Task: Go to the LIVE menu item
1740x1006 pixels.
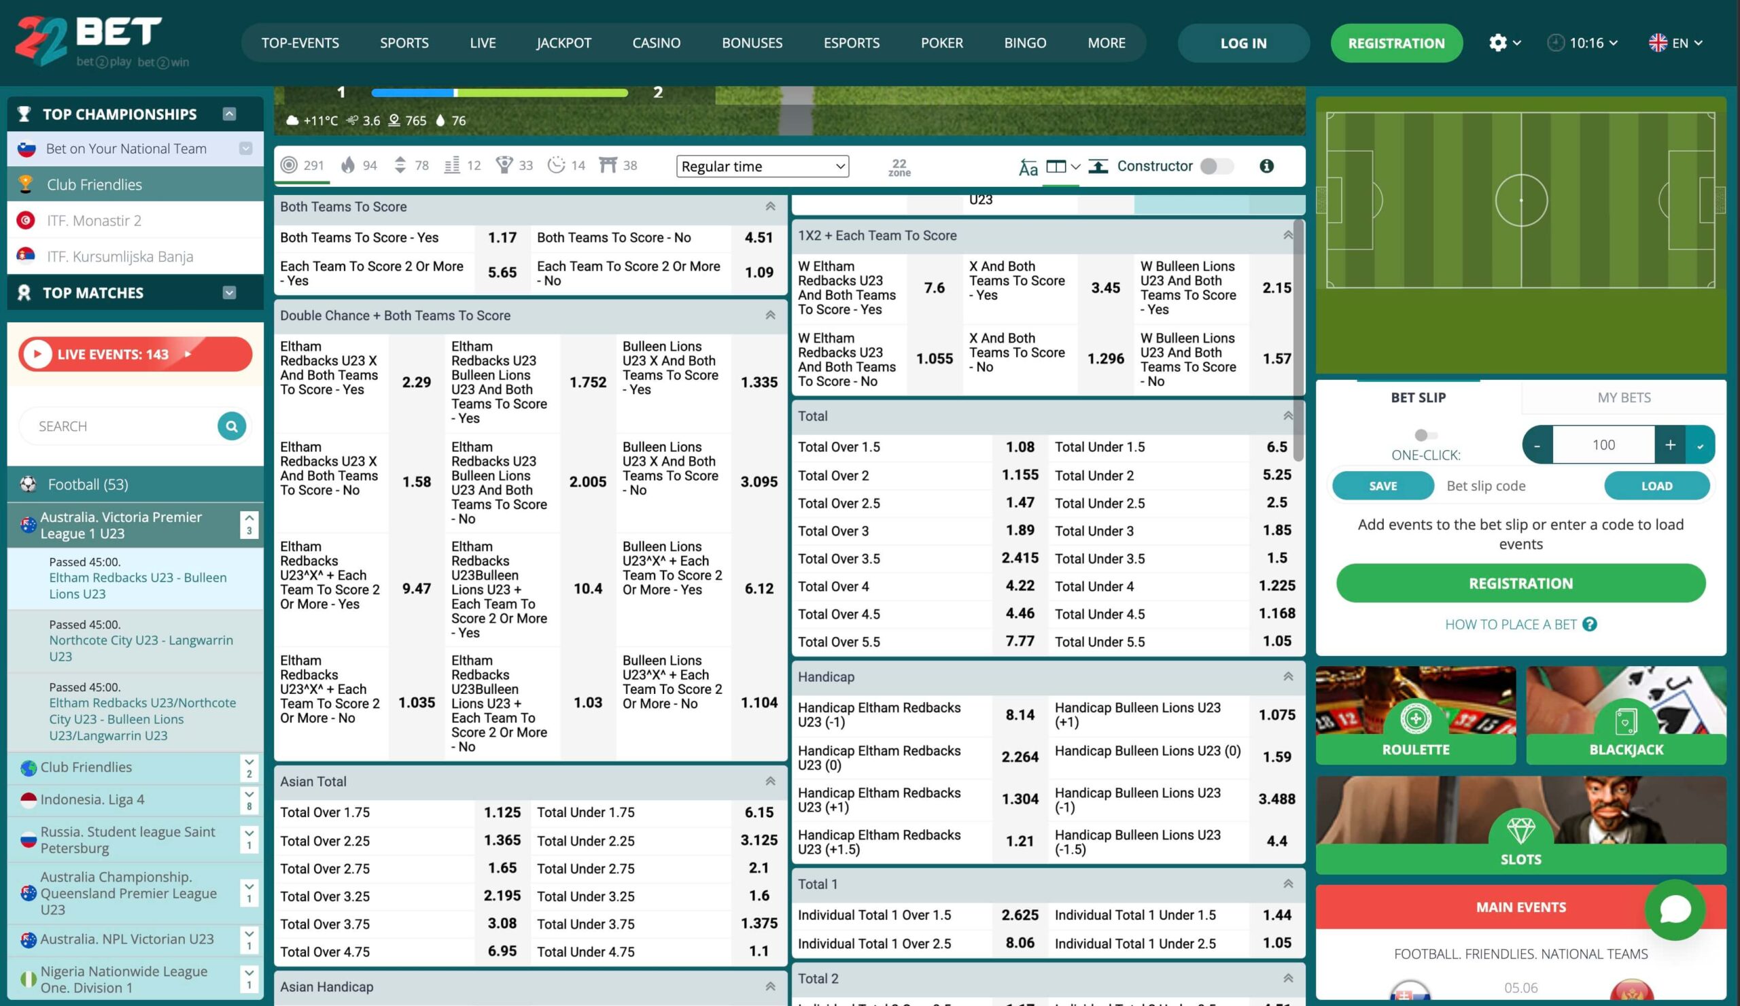Action: tap(483, 43)
